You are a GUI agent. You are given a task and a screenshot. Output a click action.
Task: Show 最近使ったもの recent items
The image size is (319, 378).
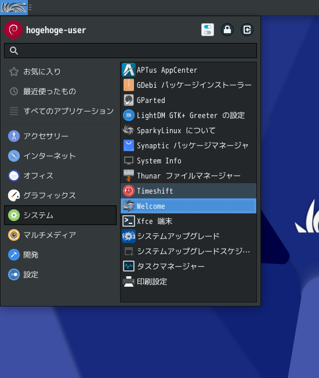pyautogui.click(x=60, y=91)
